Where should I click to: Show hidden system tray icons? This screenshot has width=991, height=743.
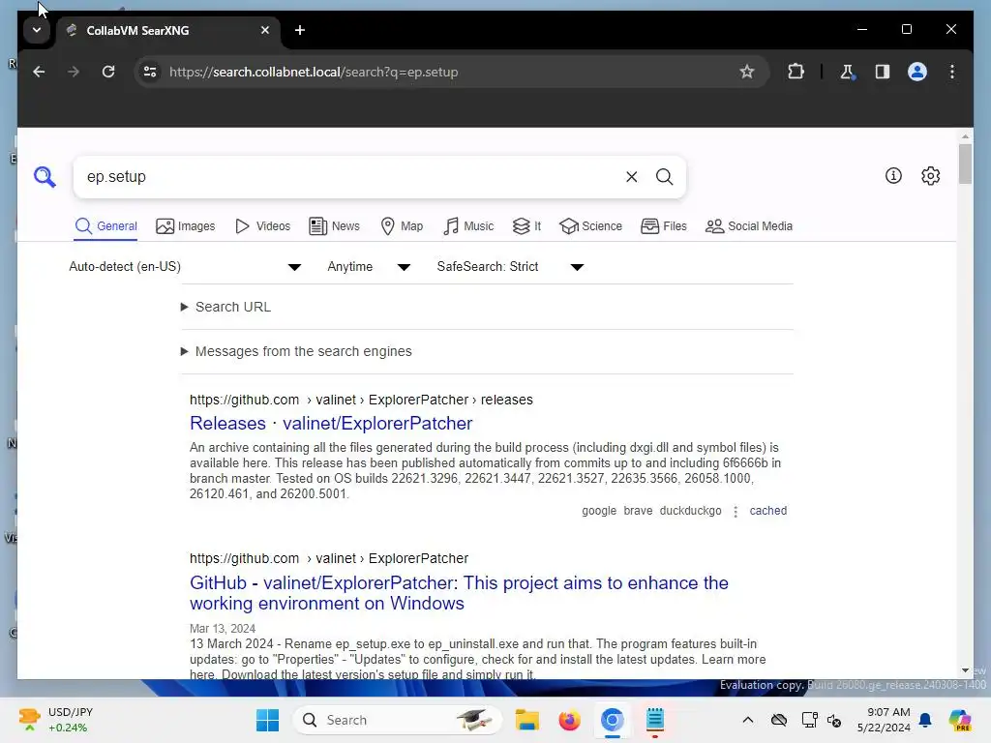(748, 720)
